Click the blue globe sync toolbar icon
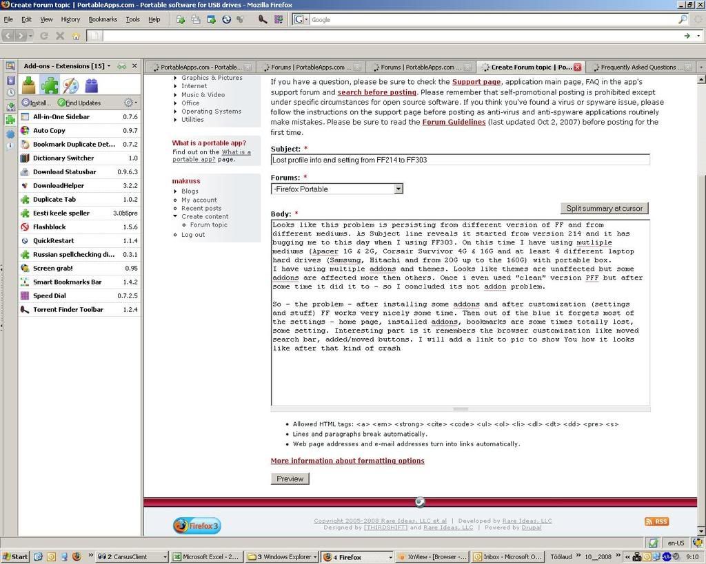Screen dimensions: 706x564 pos(226,19)
